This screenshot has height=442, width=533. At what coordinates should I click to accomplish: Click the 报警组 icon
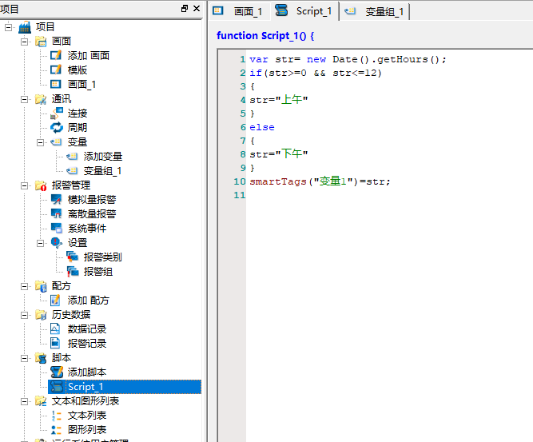(72, 271)
